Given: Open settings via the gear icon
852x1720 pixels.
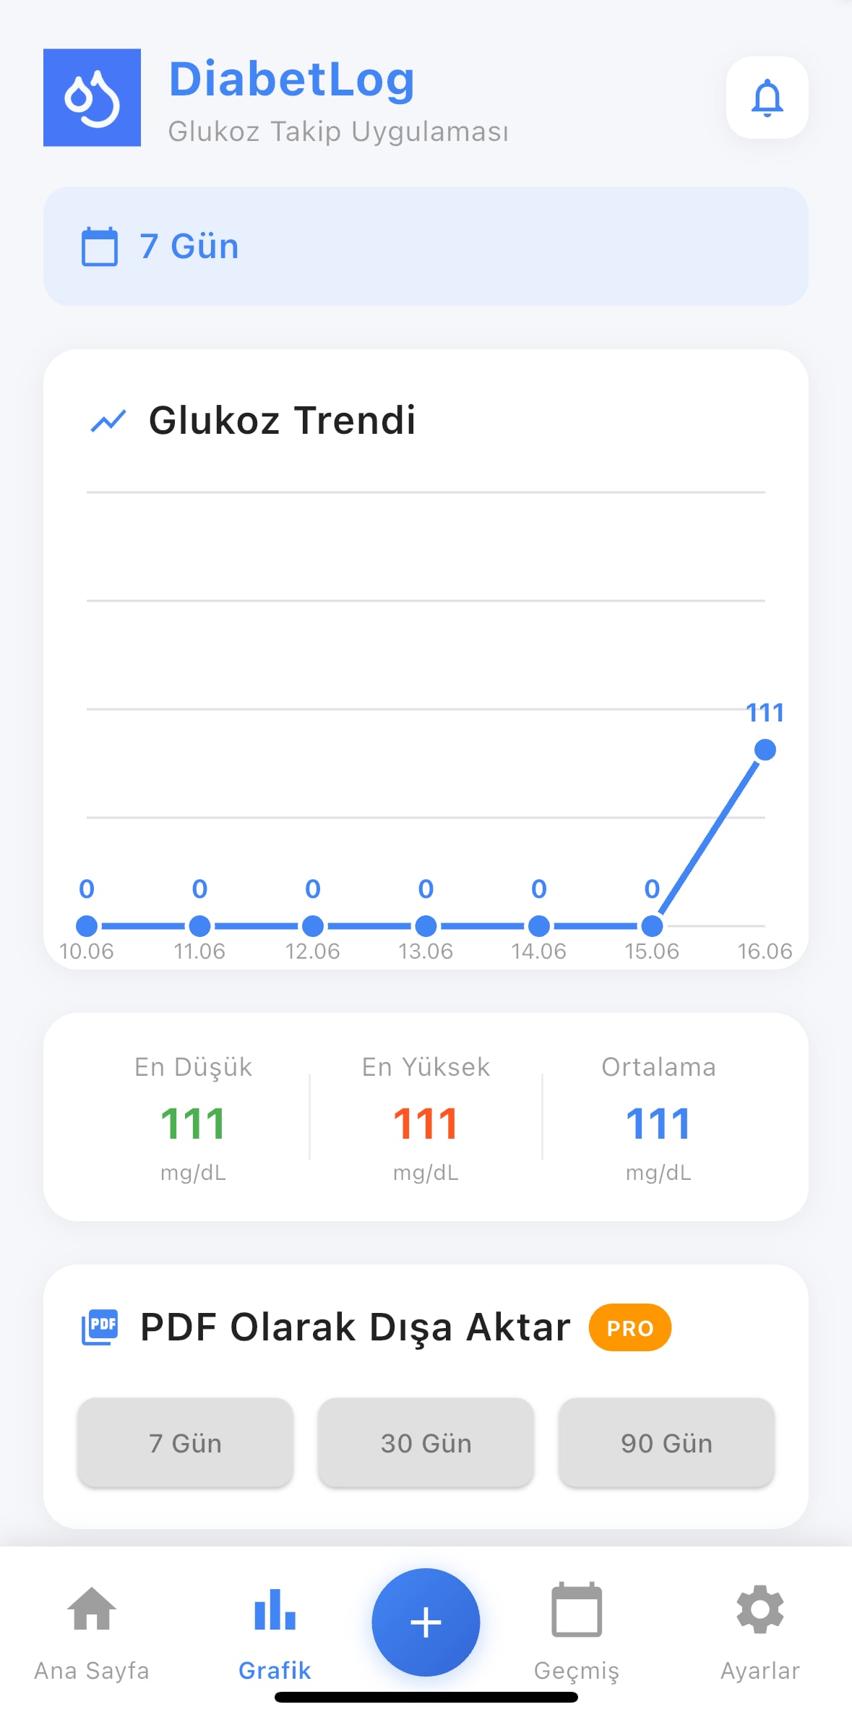Looking at the screenshot, I should 760,1609.
